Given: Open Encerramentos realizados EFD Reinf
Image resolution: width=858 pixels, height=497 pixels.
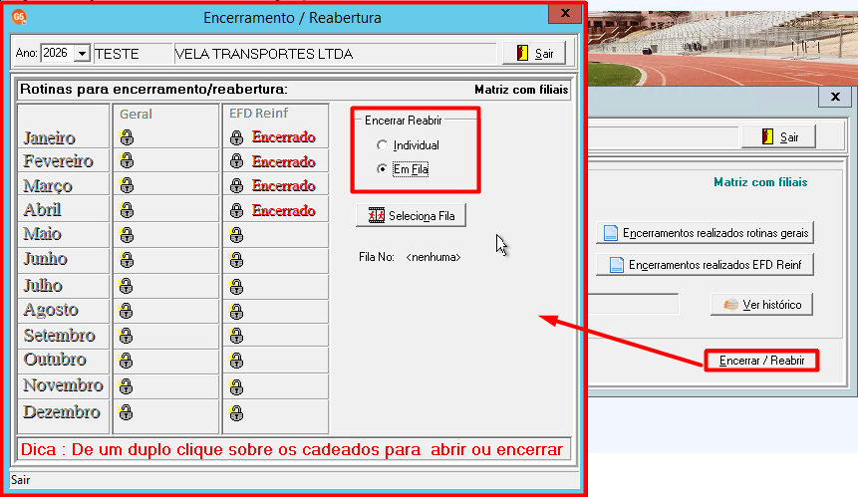Looking at the screenshot, I should click(705, 265).
